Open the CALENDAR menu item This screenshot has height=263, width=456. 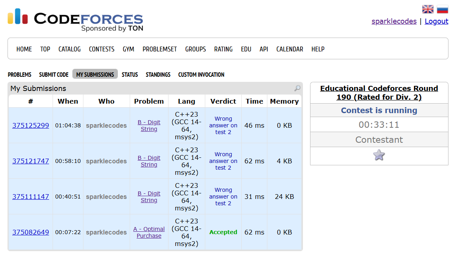289,49
